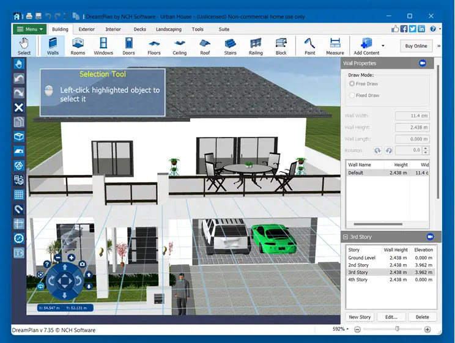The image size is (455, 343).
Task: Click the sidebar 3D box view icon
Action: [x=19, y=136]
